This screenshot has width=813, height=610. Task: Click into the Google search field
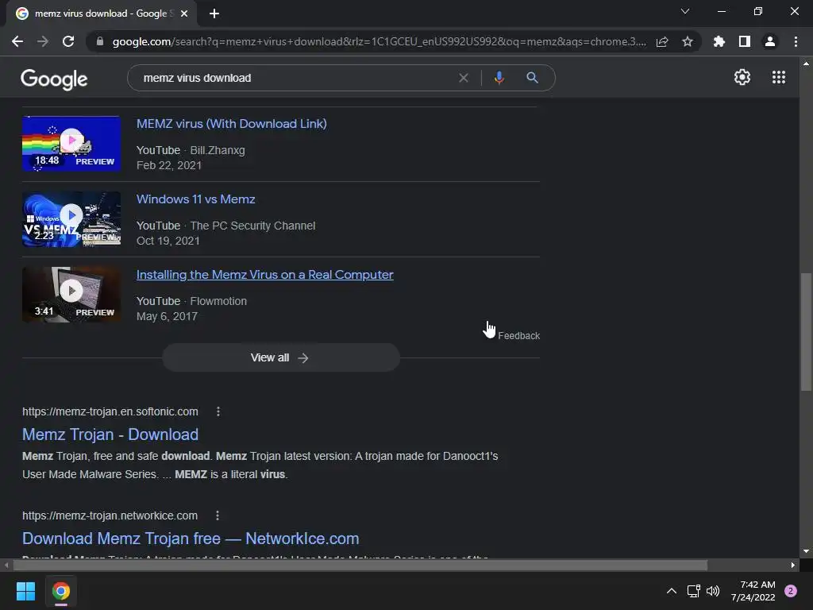click(x=295, y=78)
